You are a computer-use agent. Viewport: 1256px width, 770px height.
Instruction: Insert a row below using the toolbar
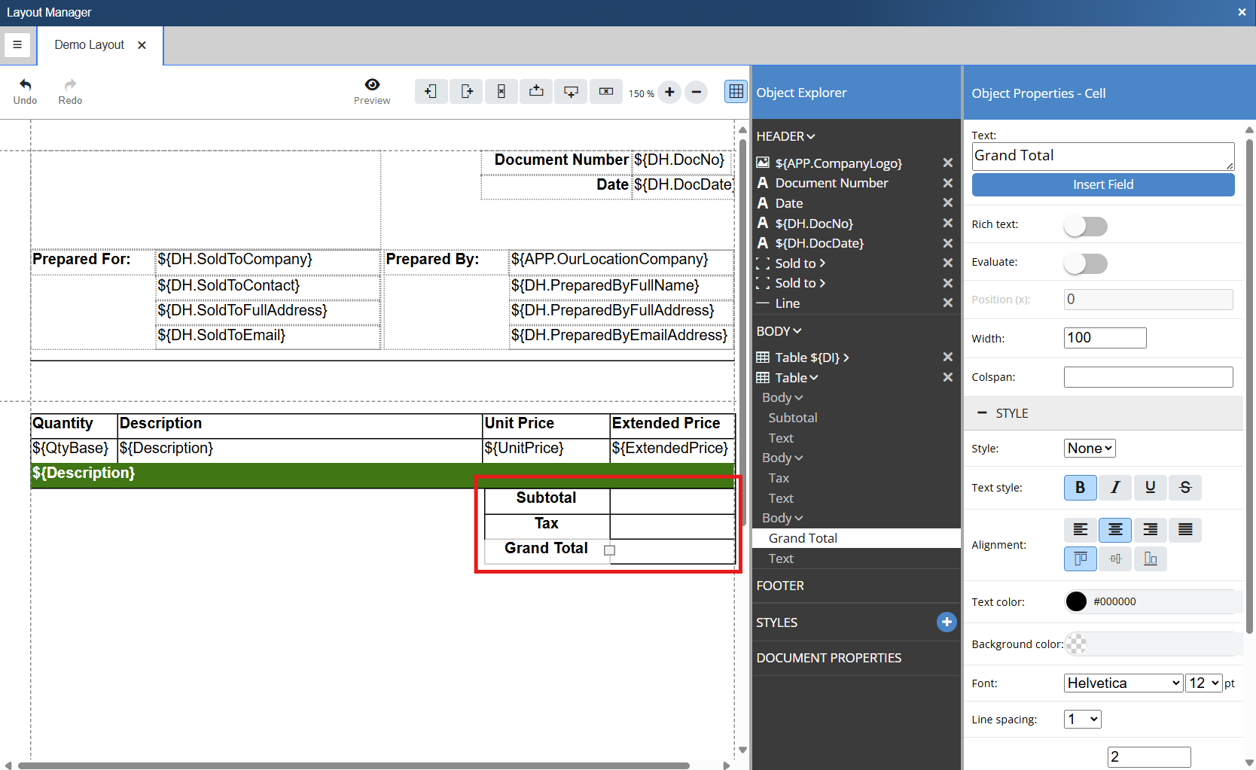coord(571,92)
